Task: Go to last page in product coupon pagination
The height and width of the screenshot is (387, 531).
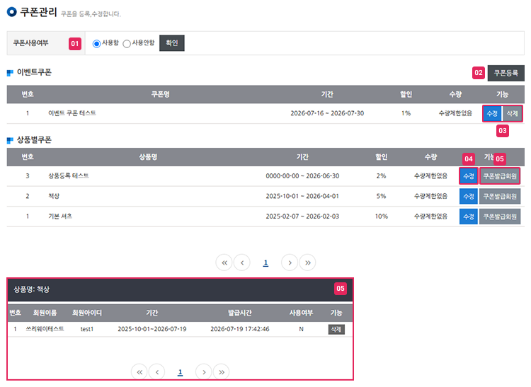Action: [x=307, y=262]
